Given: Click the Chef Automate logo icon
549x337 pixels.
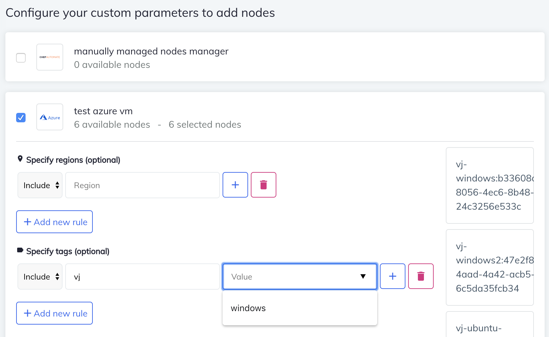Looking at the screenshot, I should tap(49, 57).
